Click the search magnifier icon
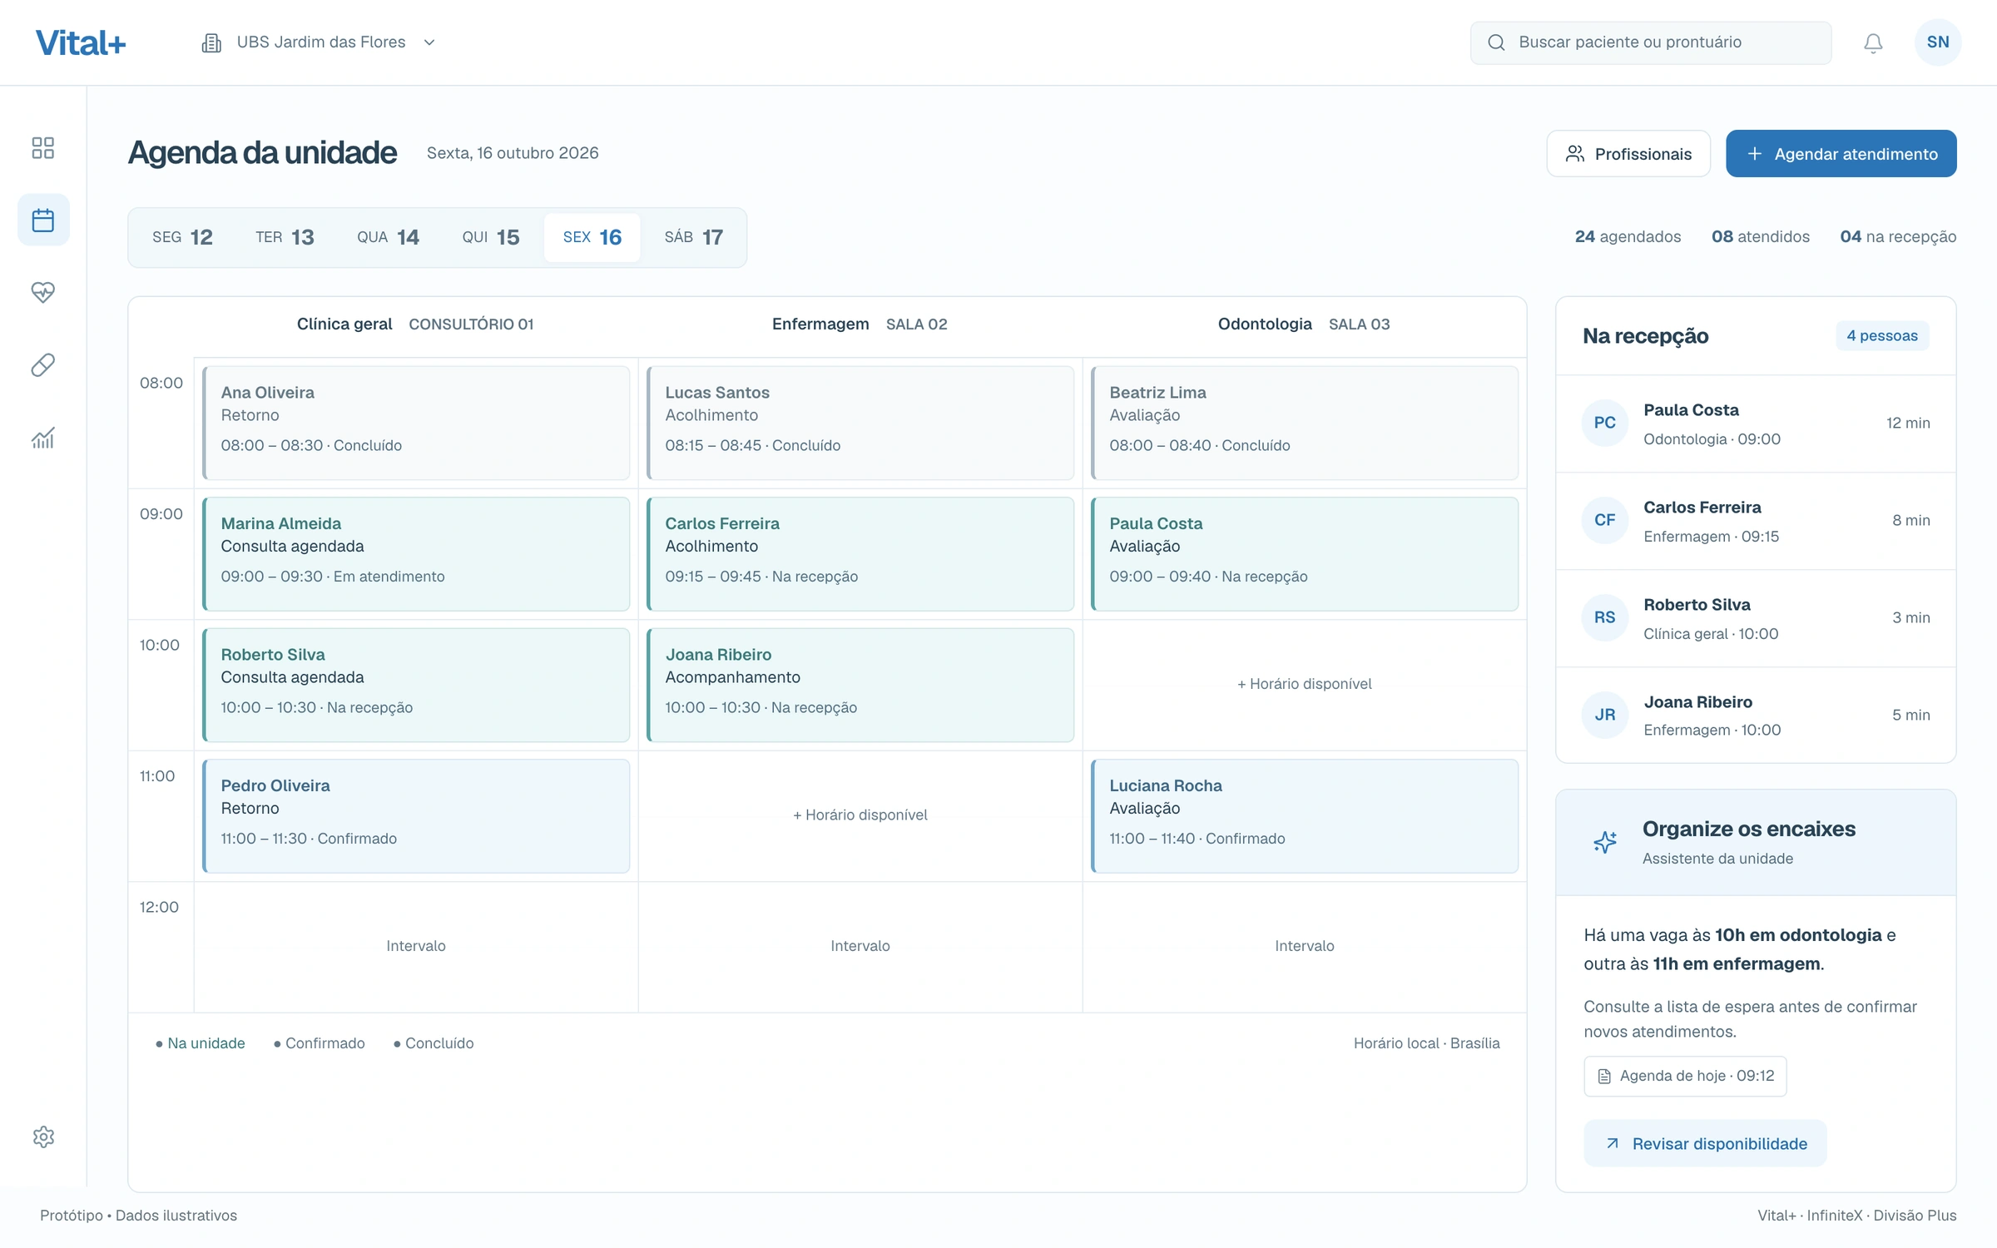Viewport: 1997px width, 1248px height. 1496,42
